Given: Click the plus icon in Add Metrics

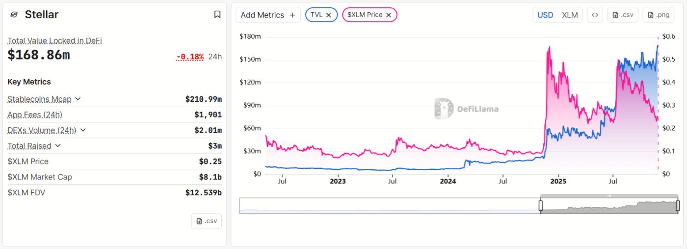Looking at the screenshot, I should pyautogui.click(x=292, y=15).
